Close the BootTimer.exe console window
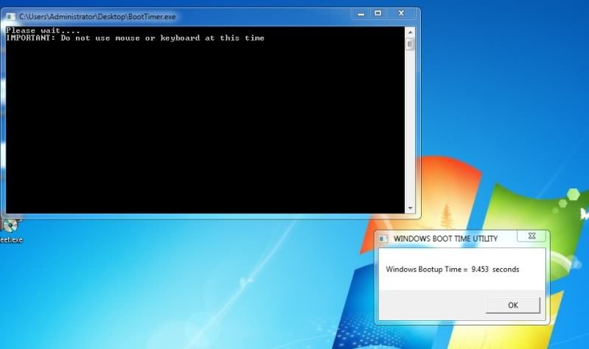 (x=401, y=13)
